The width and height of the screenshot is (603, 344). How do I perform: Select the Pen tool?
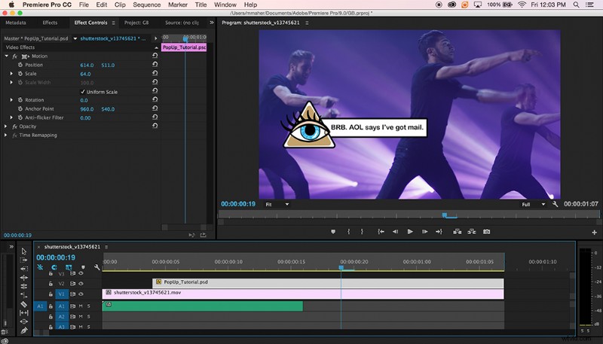pos(24,330)
